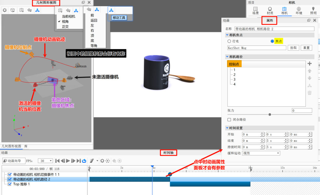
Task: Open the 动画向导 animation wizard
Action: 14,161
